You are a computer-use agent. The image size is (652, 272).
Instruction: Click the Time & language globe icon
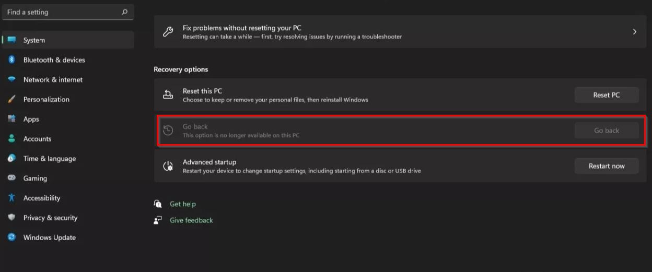pyautogui.click(x=11, y=158)
